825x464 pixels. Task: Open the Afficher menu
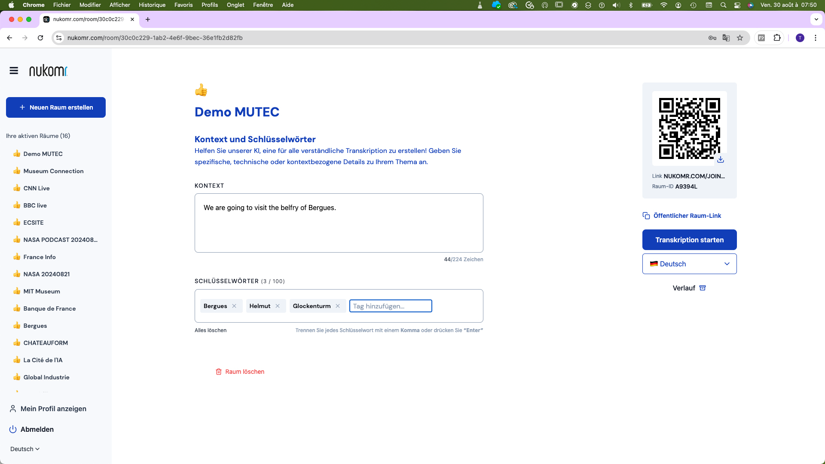120,5
